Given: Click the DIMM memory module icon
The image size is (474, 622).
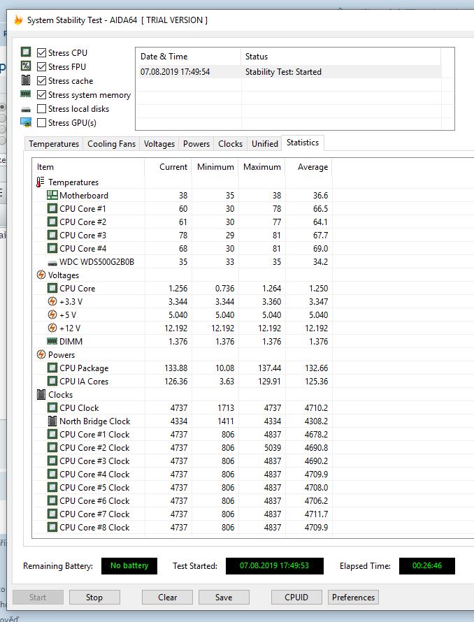Looking at the screenshot, I should pyautogui.click(x=52, y=341).
